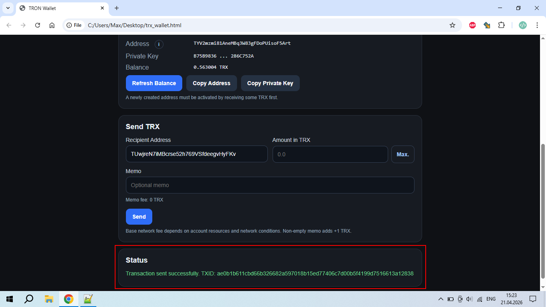Screen dimensions: 546x307
Task: Click the Meet Now camera tray icon
Action: pyautogui.click(x=460, y=299)
